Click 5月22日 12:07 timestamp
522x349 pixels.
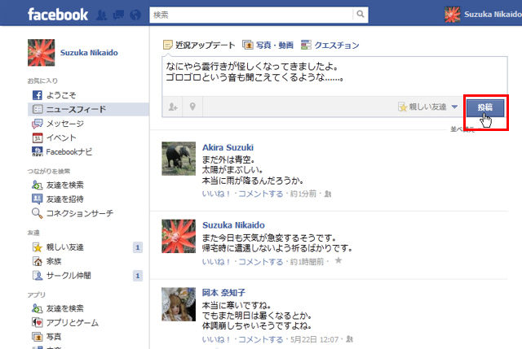314,340
